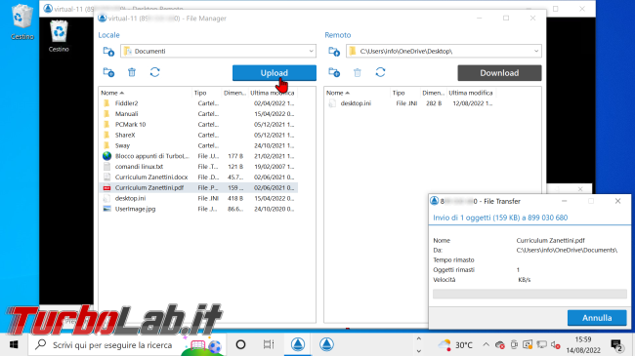The width and height of the screenshot is (635, 356).
Task: Select desktop.ini in the Remoto list
Action: [411, 103]
